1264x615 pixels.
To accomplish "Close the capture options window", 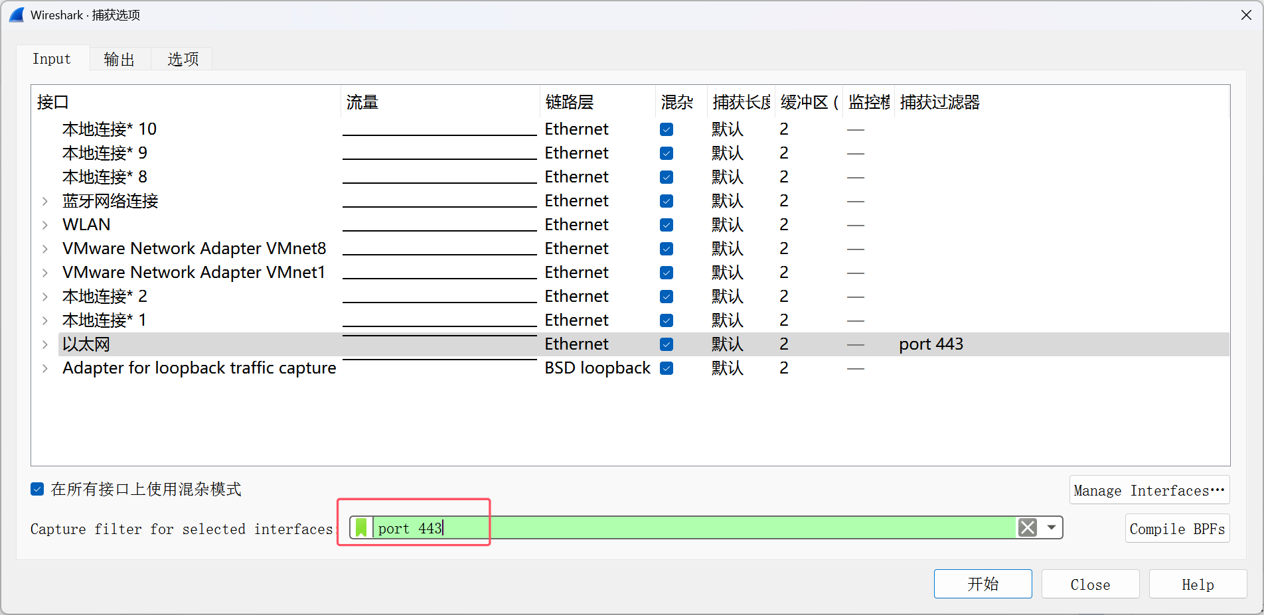I will point(1246,15).
